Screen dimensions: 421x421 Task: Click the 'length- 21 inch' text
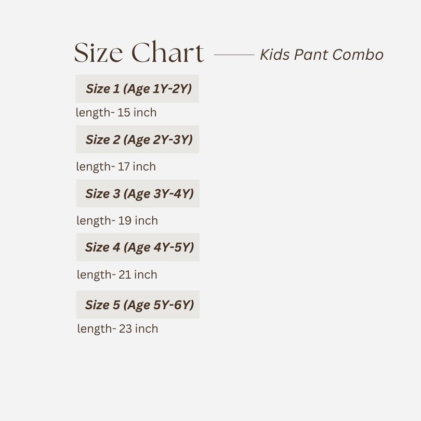(117, 274)
